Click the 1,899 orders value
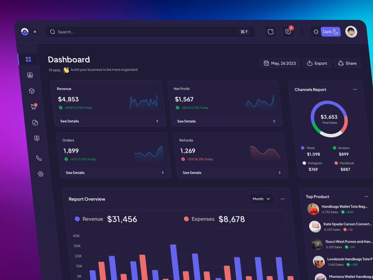 71,151
